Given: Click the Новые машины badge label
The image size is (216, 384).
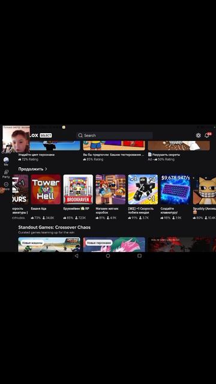Looking at the screenshot, I should tap(32, 243).
